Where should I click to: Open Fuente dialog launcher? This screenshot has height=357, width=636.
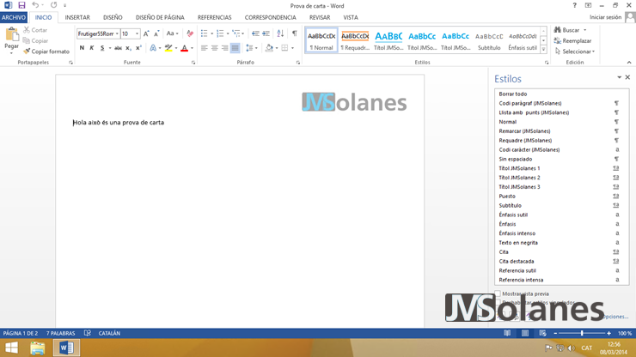(x=193, y=63)
